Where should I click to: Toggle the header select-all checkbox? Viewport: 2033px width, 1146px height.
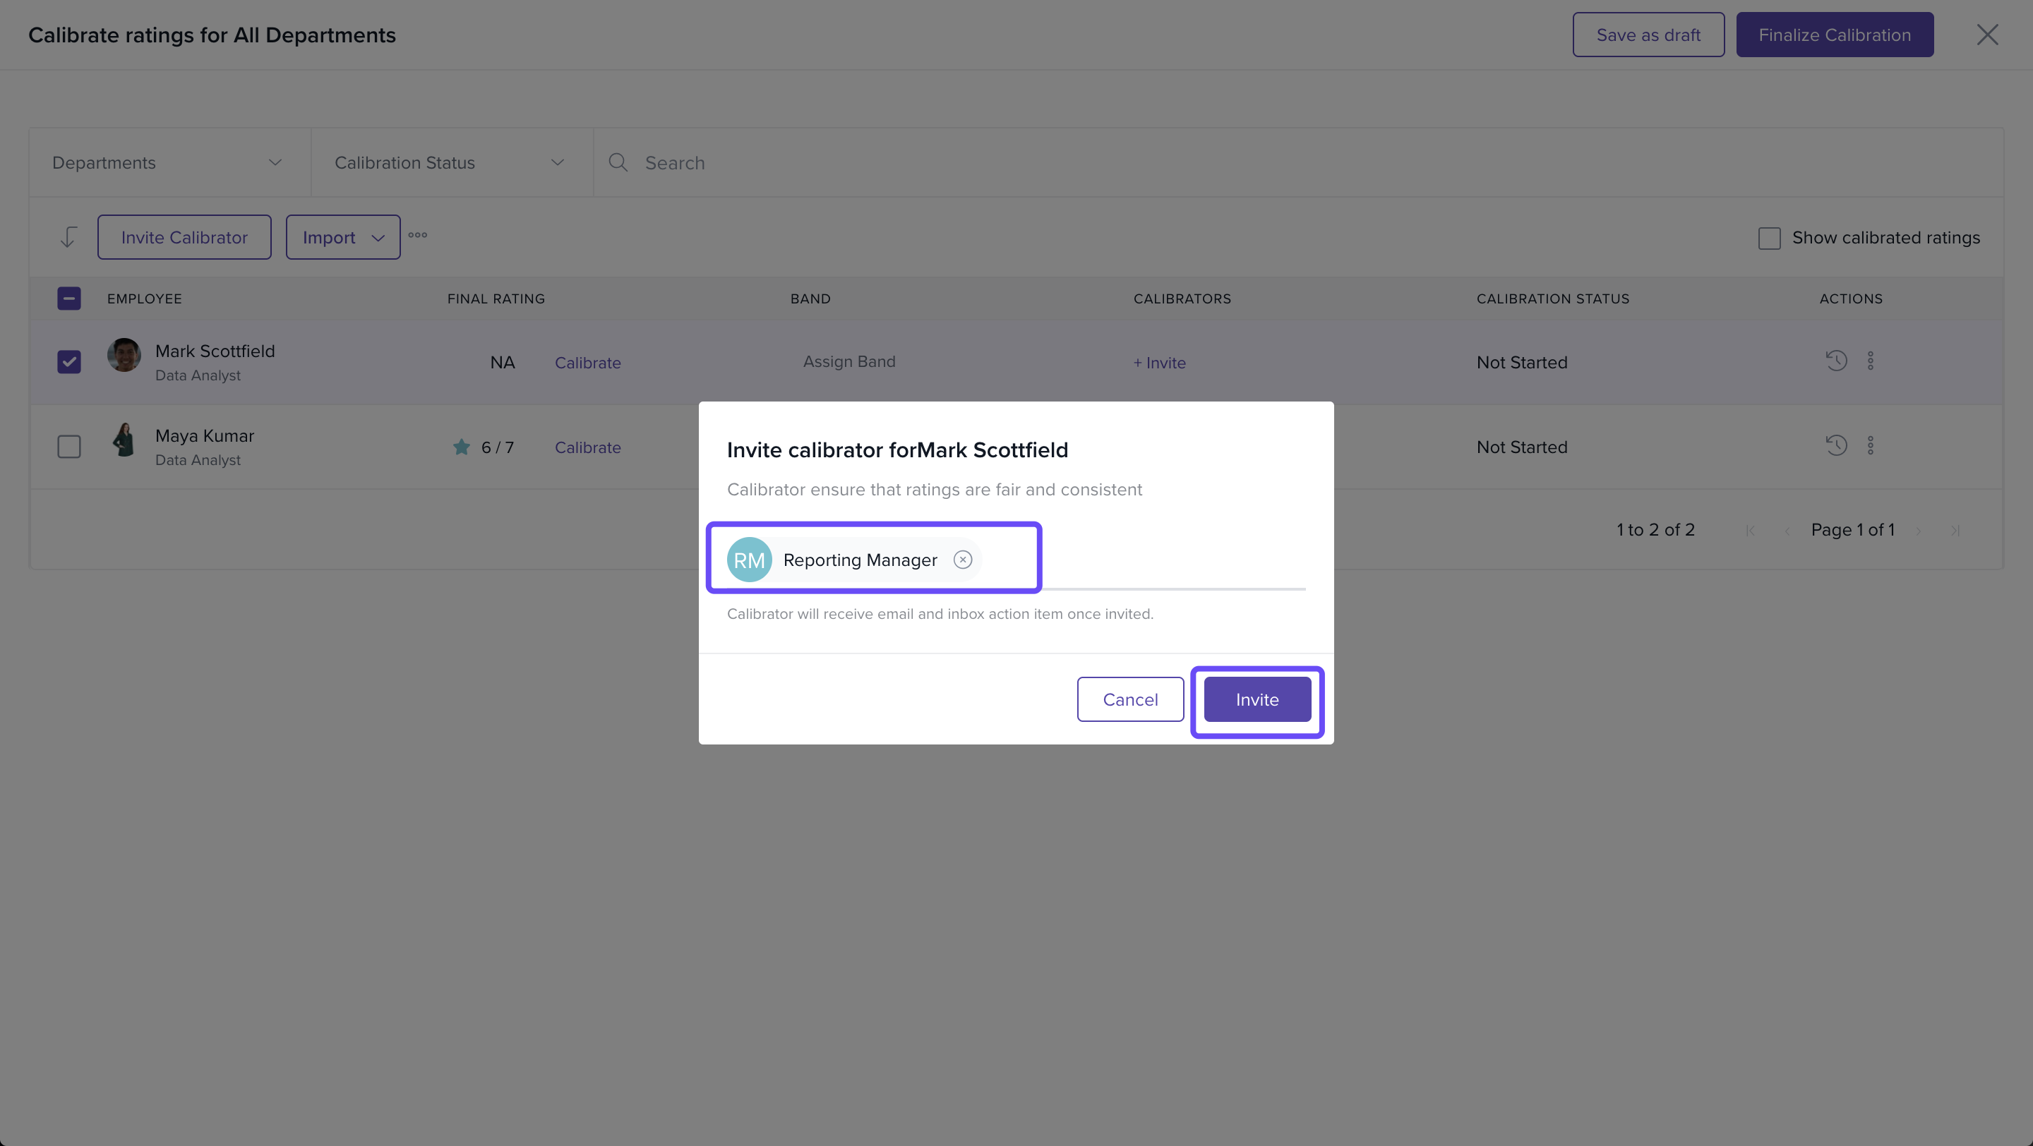tap(69, 299)
